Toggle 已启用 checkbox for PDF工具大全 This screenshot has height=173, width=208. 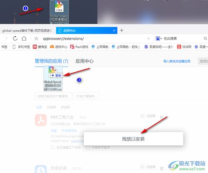[x=142, y=116]
